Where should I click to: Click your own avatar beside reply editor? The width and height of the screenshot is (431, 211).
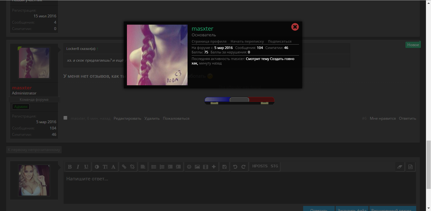(x=34, y=180)
